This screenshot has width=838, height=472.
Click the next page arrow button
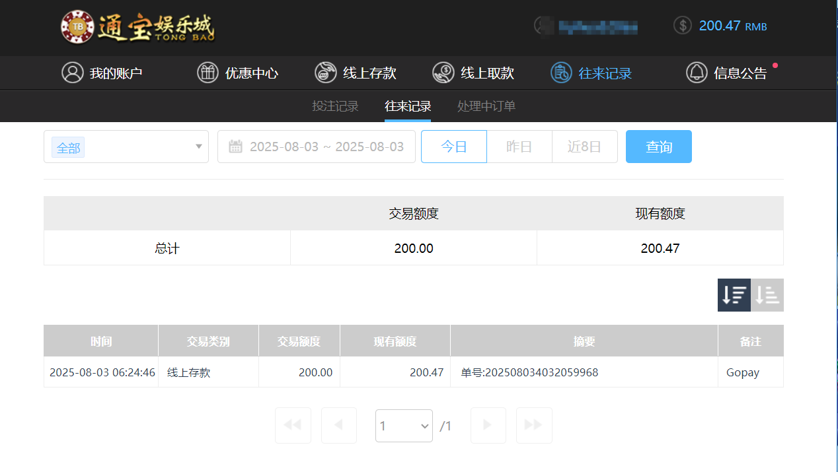[488, 425]
